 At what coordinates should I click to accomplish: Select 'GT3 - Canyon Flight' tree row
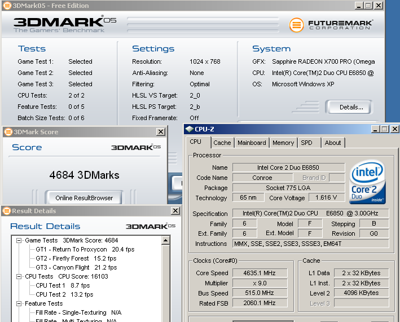tap(76, 267)
